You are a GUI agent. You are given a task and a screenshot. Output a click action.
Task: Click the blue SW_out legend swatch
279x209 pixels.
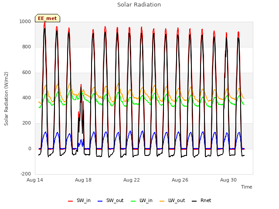(x=100, y=201)
